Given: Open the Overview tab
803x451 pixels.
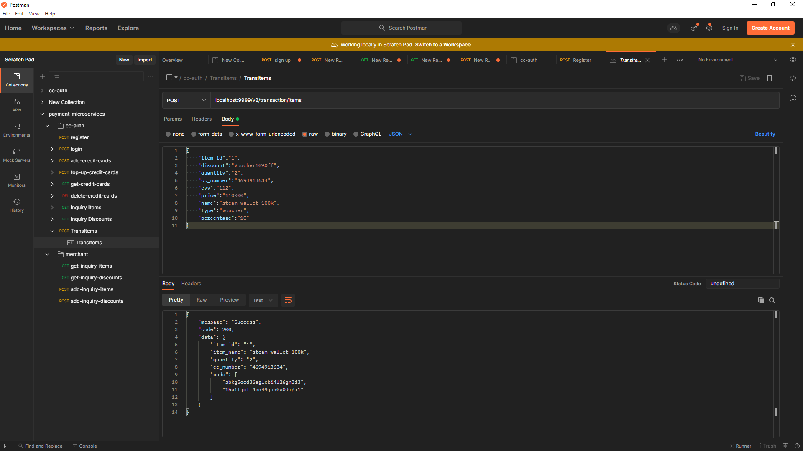Looking at the screenshot, I should 172,60.
